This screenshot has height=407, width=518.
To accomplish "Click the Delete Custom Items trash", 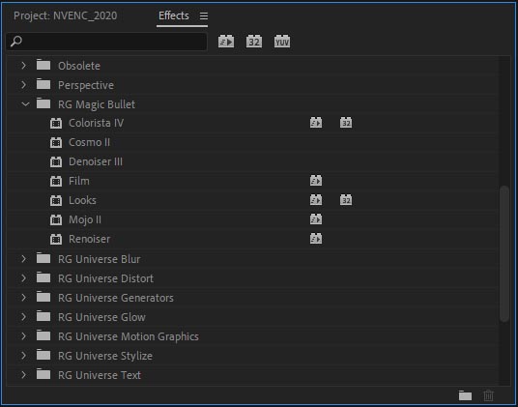I will (489, 395).
